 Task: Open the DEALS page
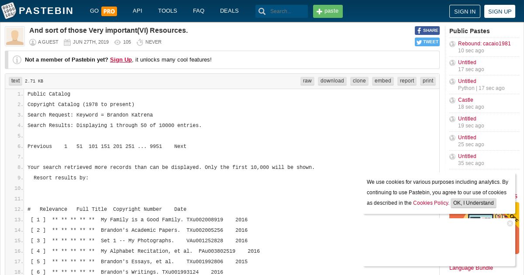point(229,11)
